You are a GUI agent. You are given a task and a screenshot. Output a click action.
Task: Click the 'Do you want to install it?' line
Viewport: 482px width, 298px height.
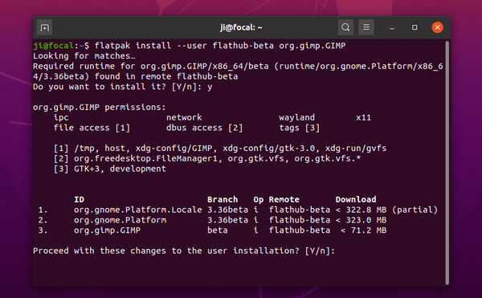[123, 87]
